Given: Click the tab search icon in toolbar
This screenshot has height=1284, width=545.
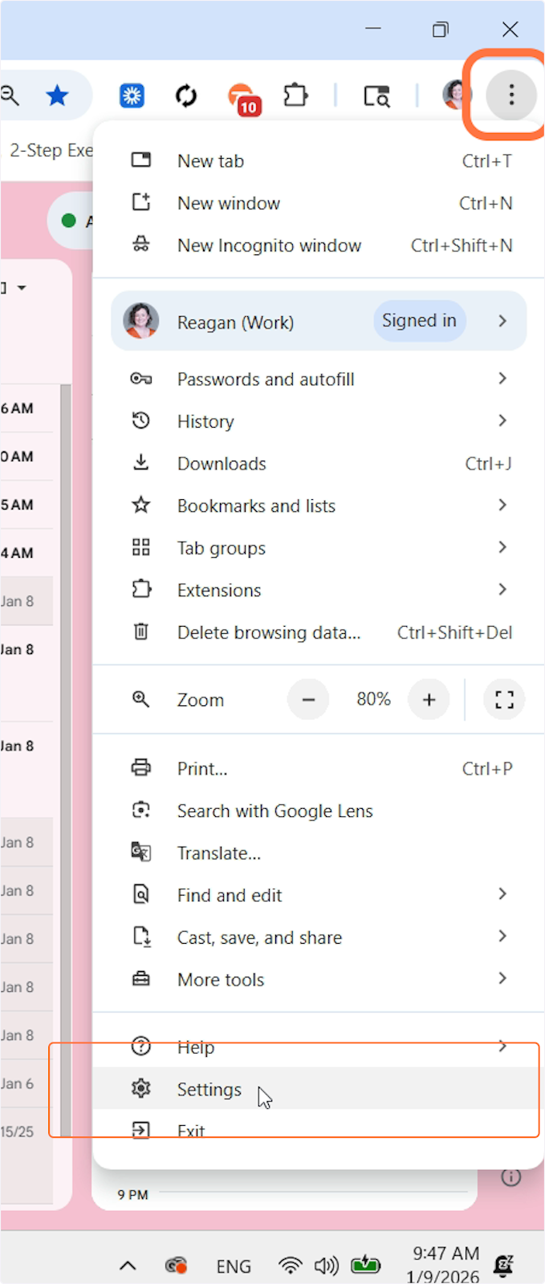Looking at the screenshot, I should [x=376, y=96].
